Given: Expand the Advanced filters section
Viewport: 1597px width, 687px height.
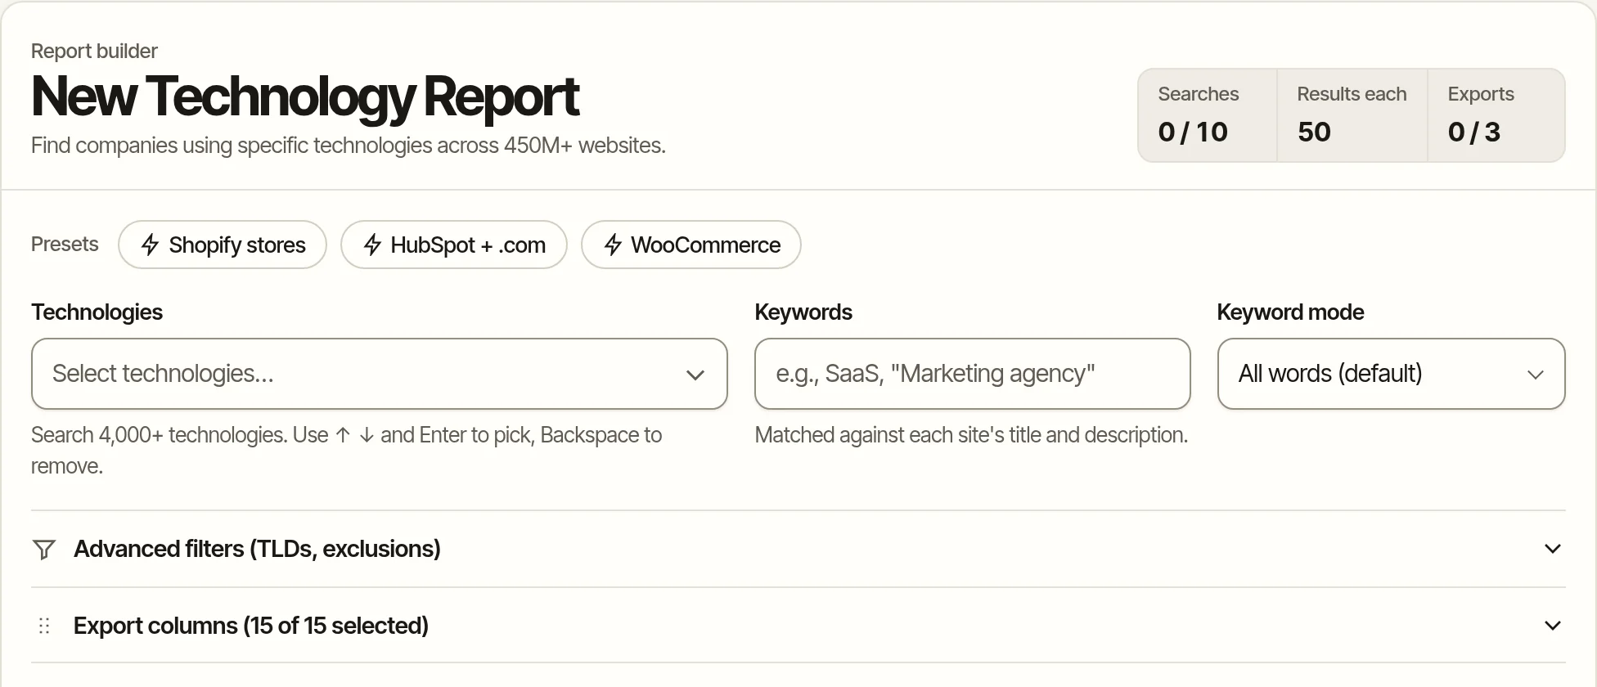Looking at the screenshot, I should click(x=798, y=549).
